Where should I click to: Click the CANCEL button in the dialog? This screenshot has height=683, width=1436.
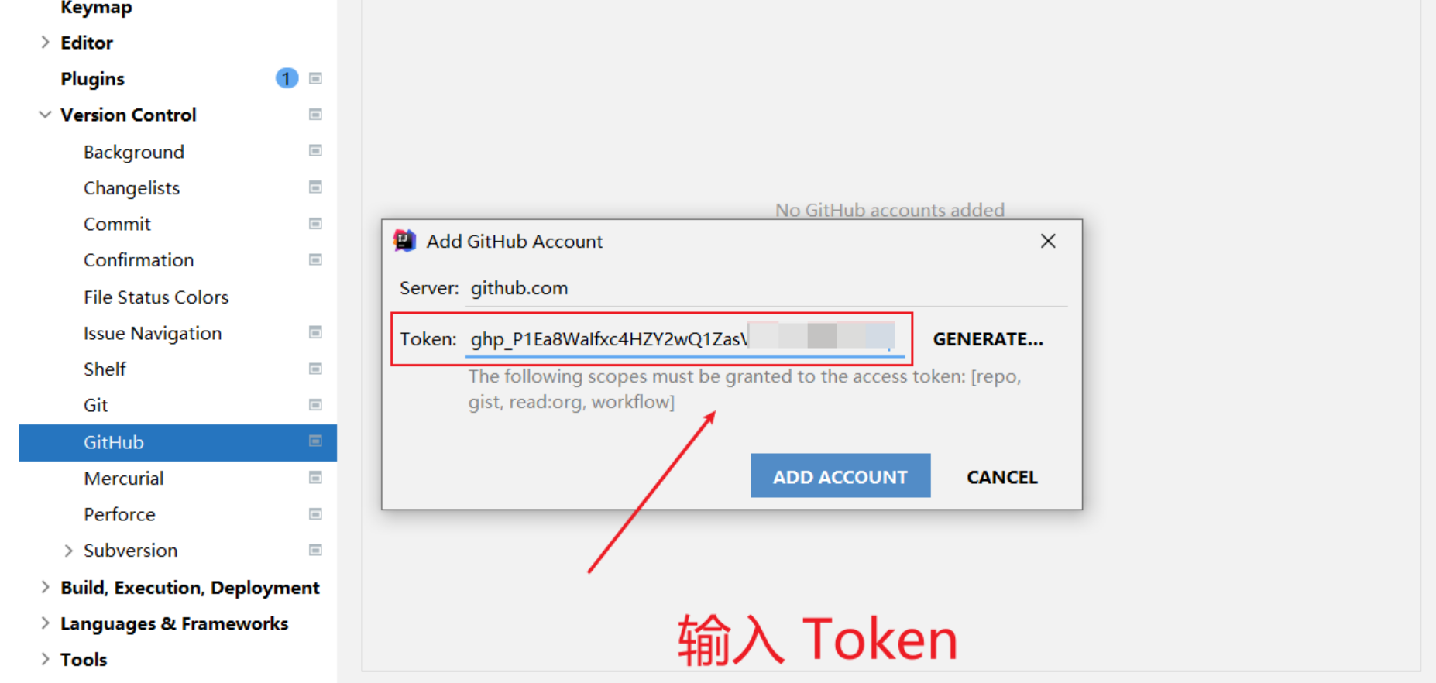click(x=1001, y=477)
